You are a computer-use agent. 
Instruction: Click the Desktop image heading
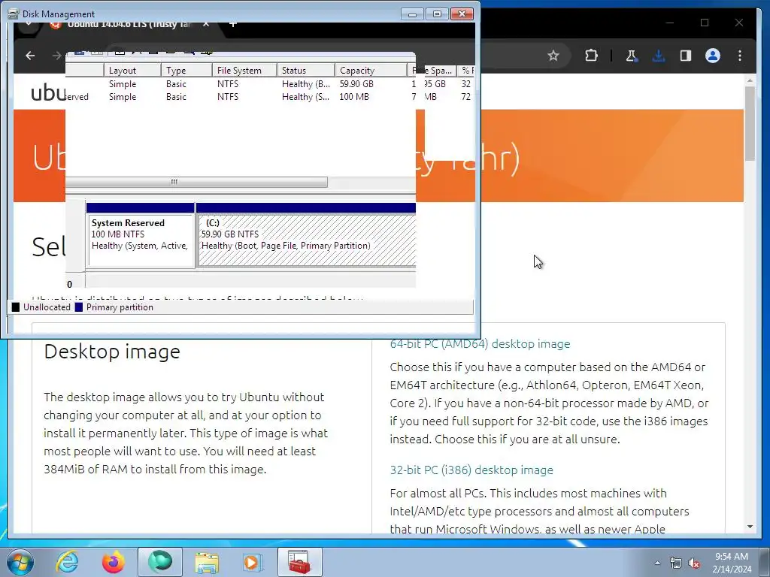pos(112,352)
